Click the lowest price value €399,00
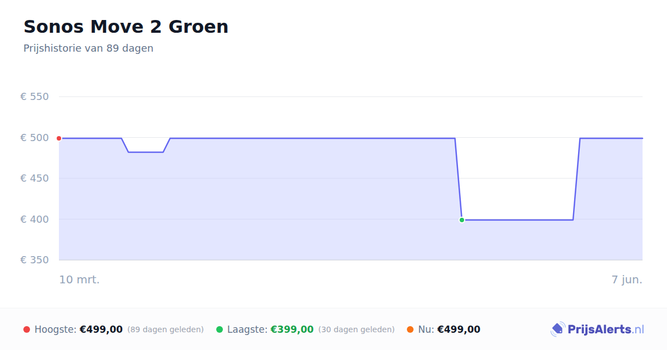667x350 pixels. 292,329
